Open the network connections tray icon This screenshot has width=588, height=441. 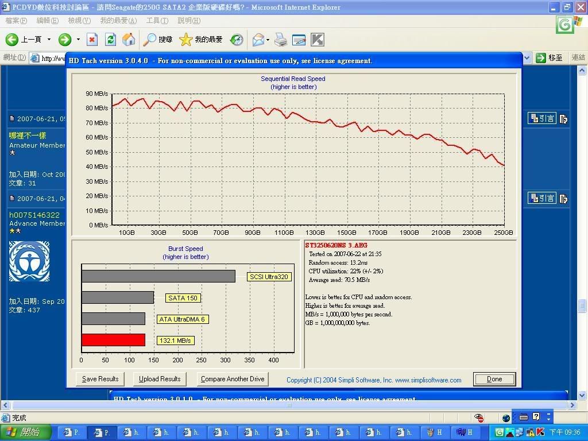point(520,432)
